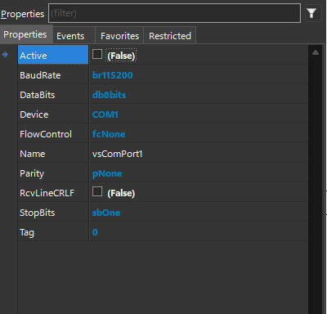Click the (False) text of Active

[121, 56]
